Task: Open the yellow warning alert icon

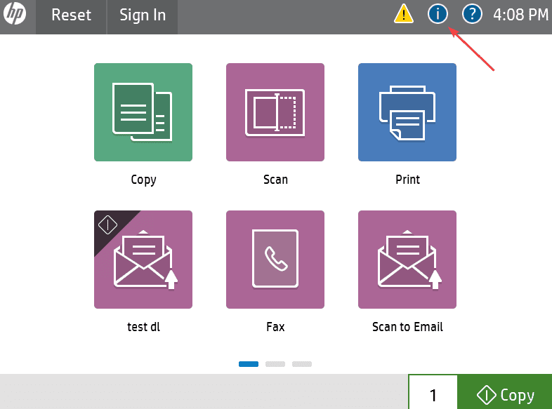Action: coord(404,14)
